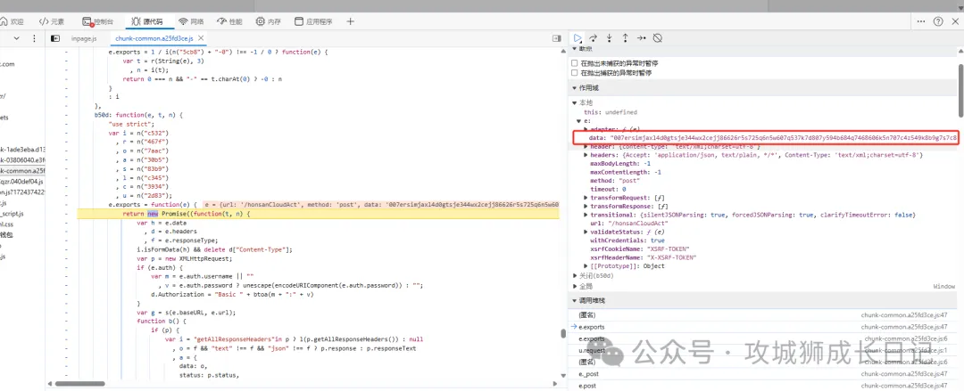Add new DevTools tool with plus button
This screenshot has height=391, width=964.
coord(350,20)
